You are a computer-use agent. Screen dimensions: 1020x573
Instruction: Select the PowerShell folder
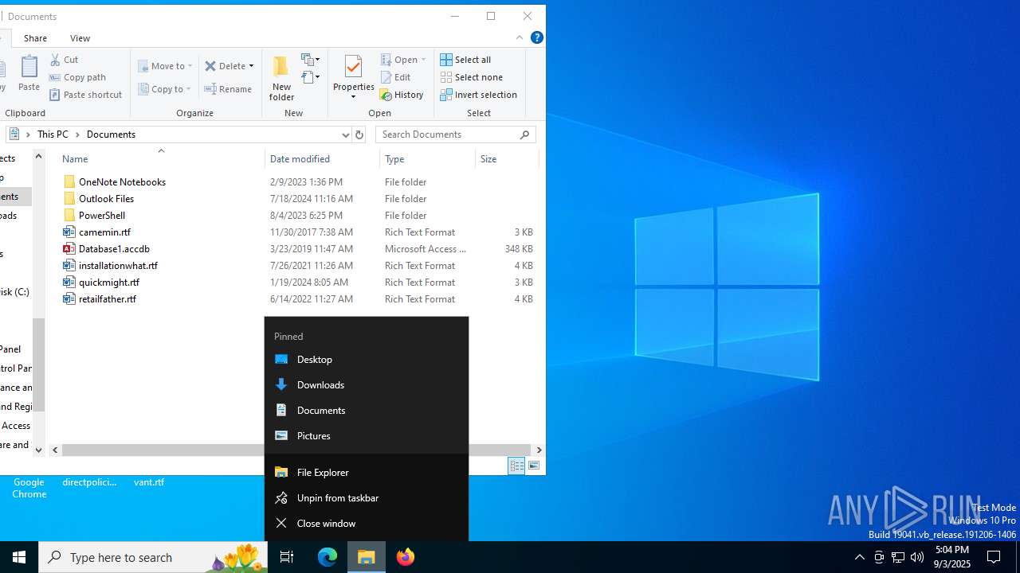(x=101, y=215)
